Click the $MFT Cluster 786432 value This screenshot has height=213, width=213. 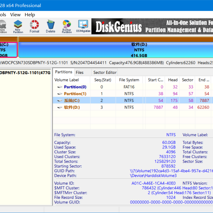pos(177,188)
